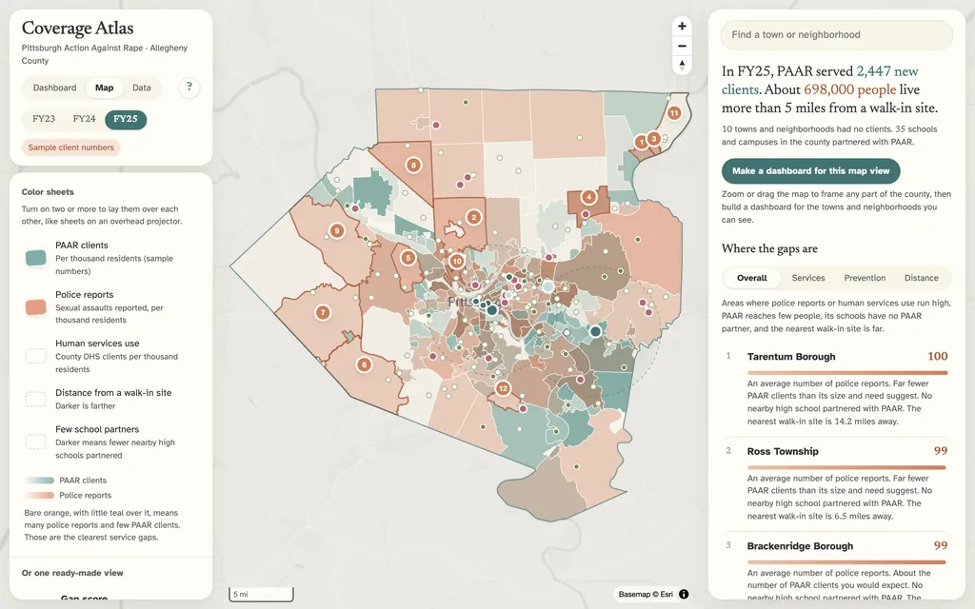Show Overall gaps ranking
Viewport: 975px width, 609px height.
(x=752, y=278)
